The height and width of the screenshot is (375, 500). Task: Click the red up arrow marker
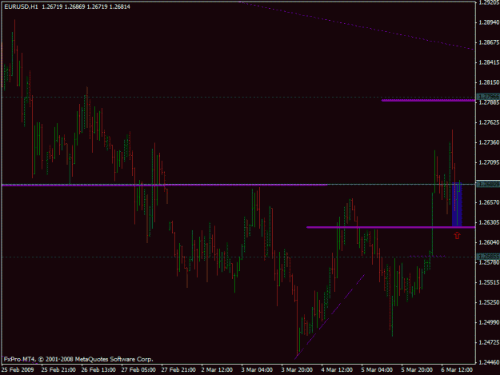point(458,236)
